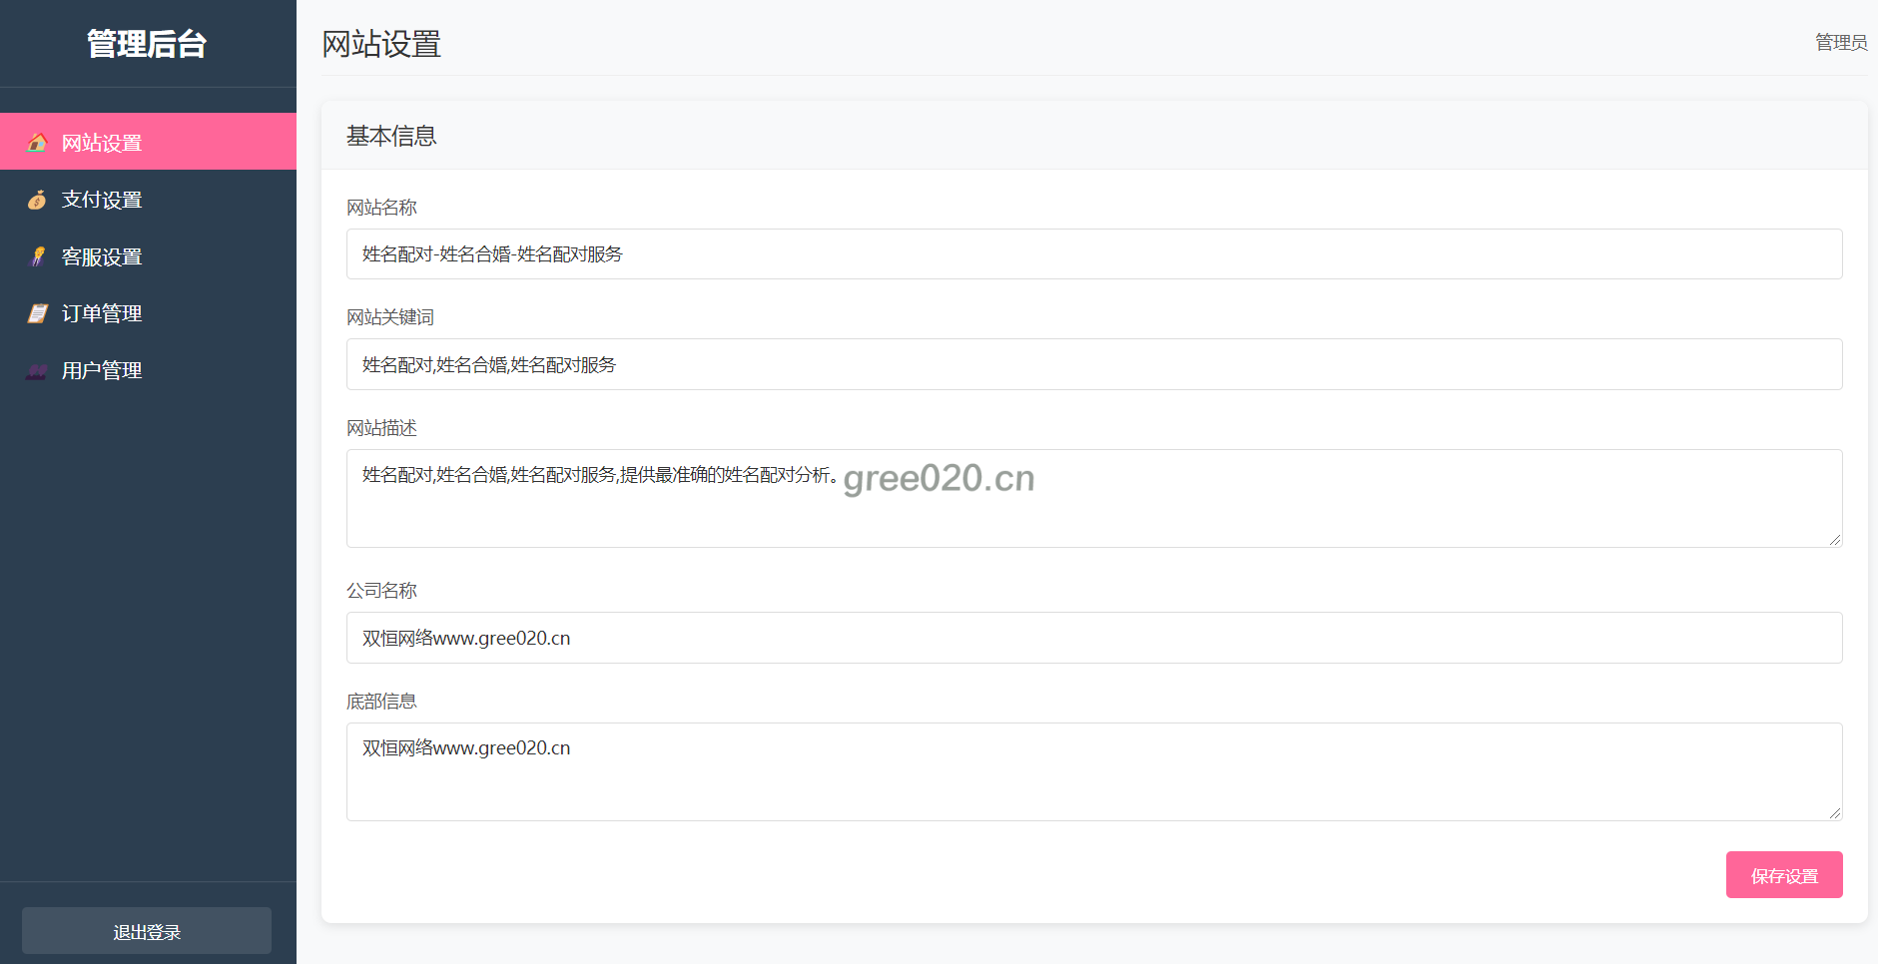Screen dimensions: 1878x964
Task: Focus the 公司名称 input box
Action: [x=1093, y=638]
